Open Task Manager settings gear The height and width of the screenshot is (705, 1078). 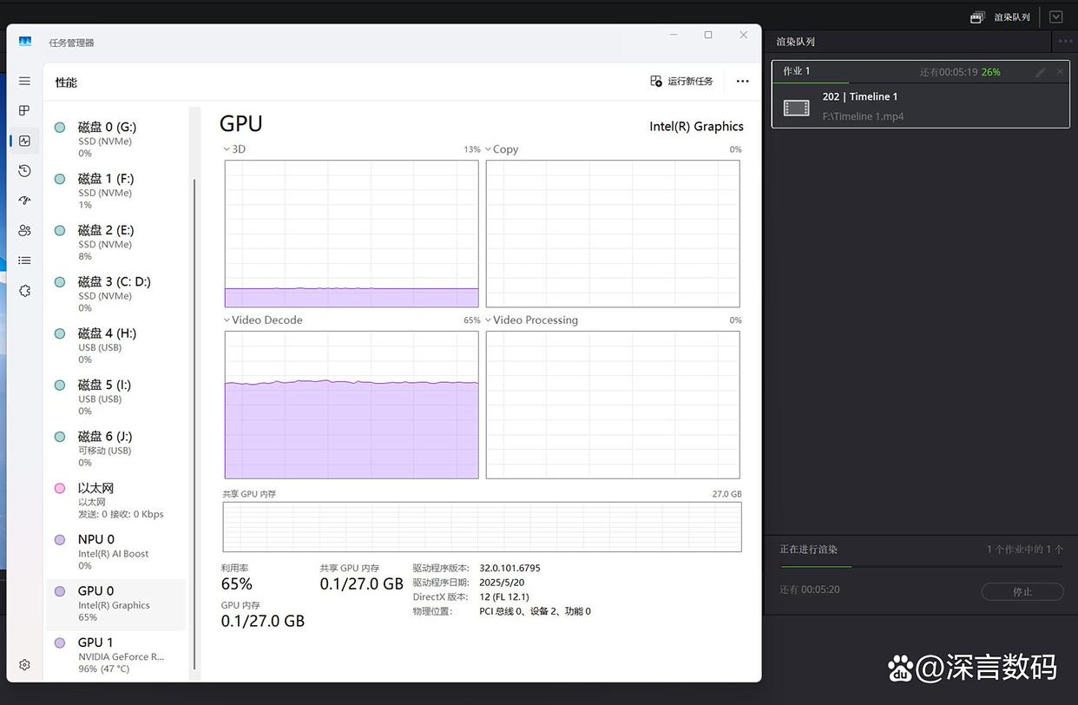pos(24,665)
